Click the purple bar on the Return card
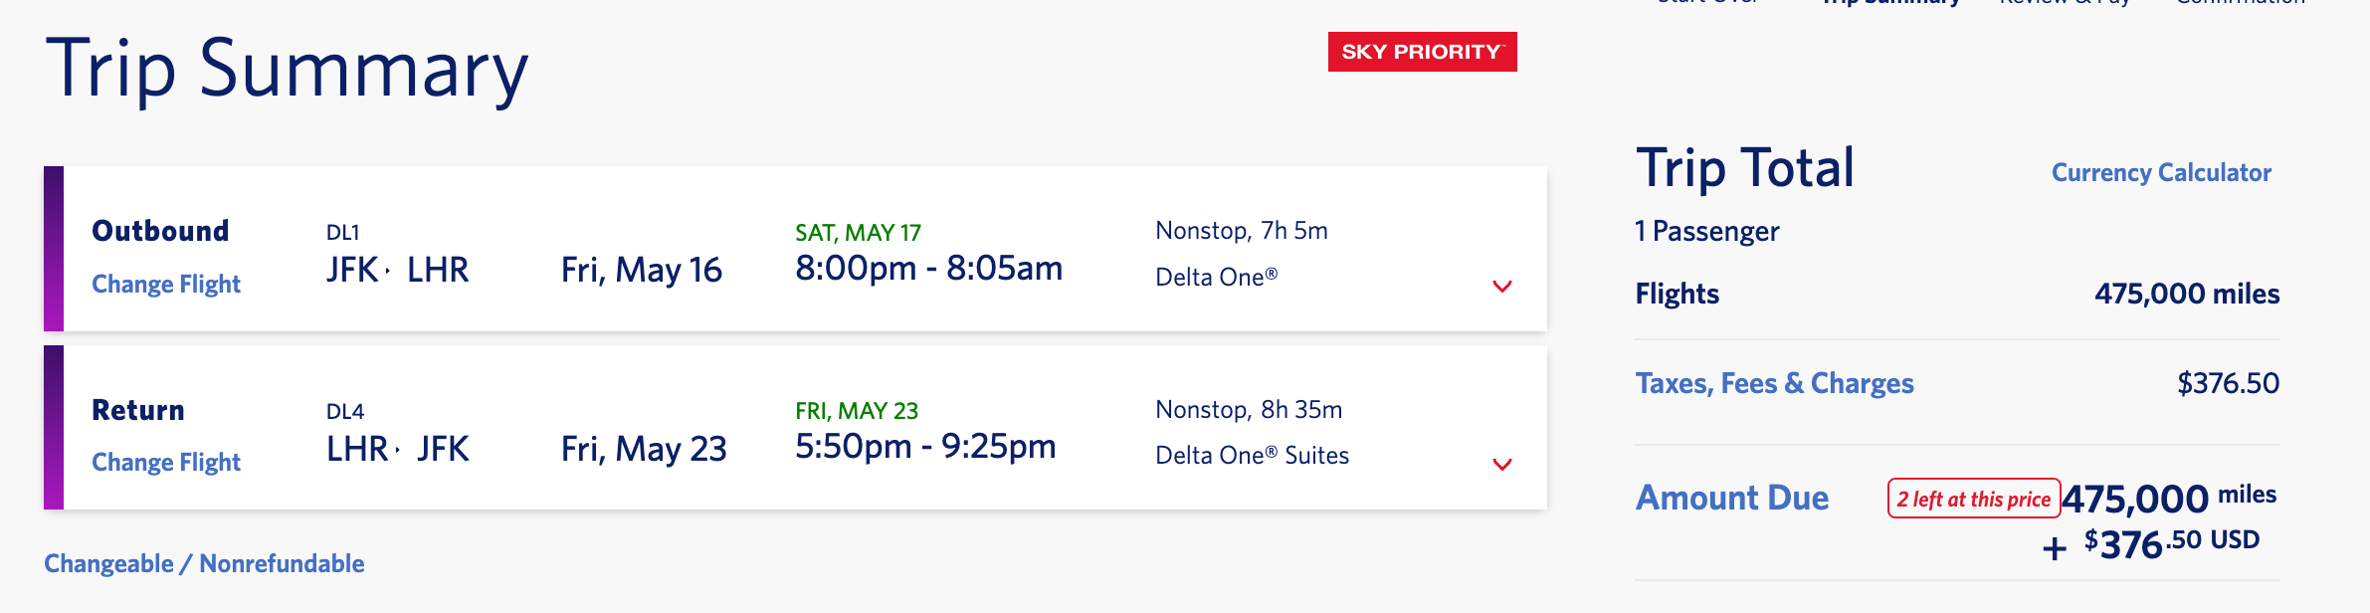The height and width of the screenshot is (613, 2370). click(54, 428)
